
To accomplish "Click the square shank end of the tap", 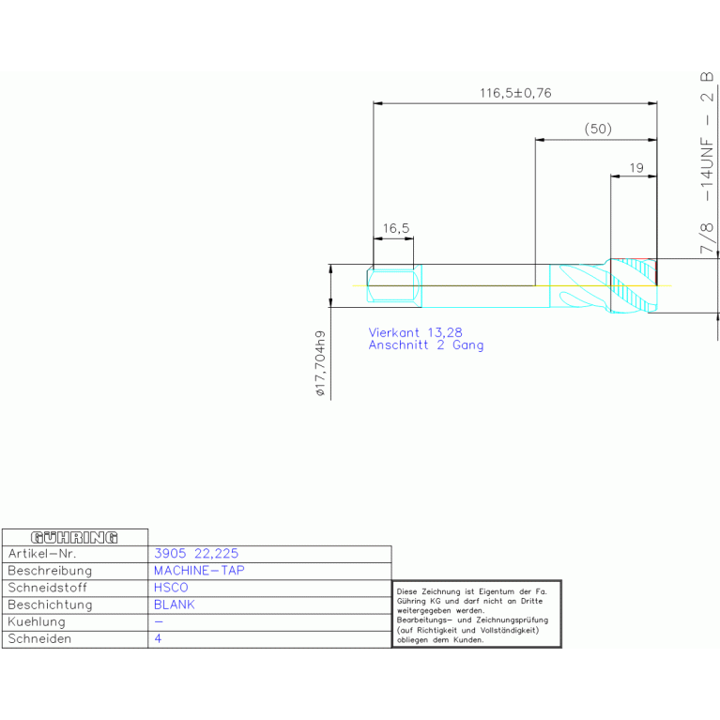I will pos(393,284).
